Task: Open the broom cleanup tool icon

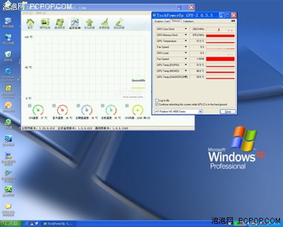Action: pos(104,23)
